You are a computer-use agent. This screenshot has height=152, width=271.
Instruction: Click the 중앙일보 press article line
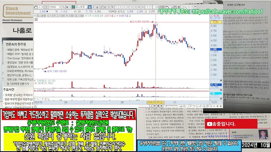(x=19, y=62)
